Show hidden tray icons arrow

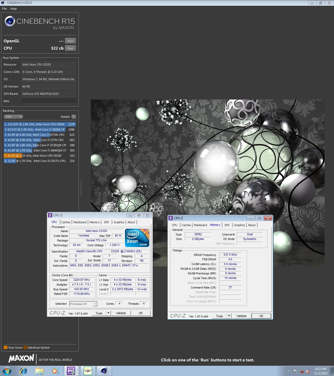289,371
